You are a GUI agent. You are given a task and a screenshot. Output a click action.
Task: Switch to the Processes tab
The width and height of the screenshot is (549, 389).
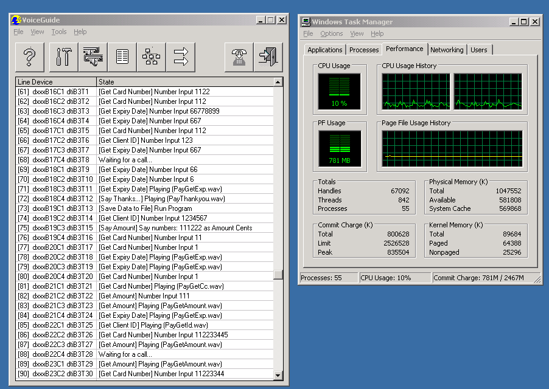point(364,50)
